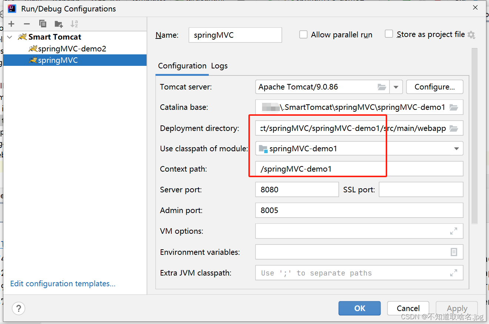Switch to the Configuration tab

(182, 66)
